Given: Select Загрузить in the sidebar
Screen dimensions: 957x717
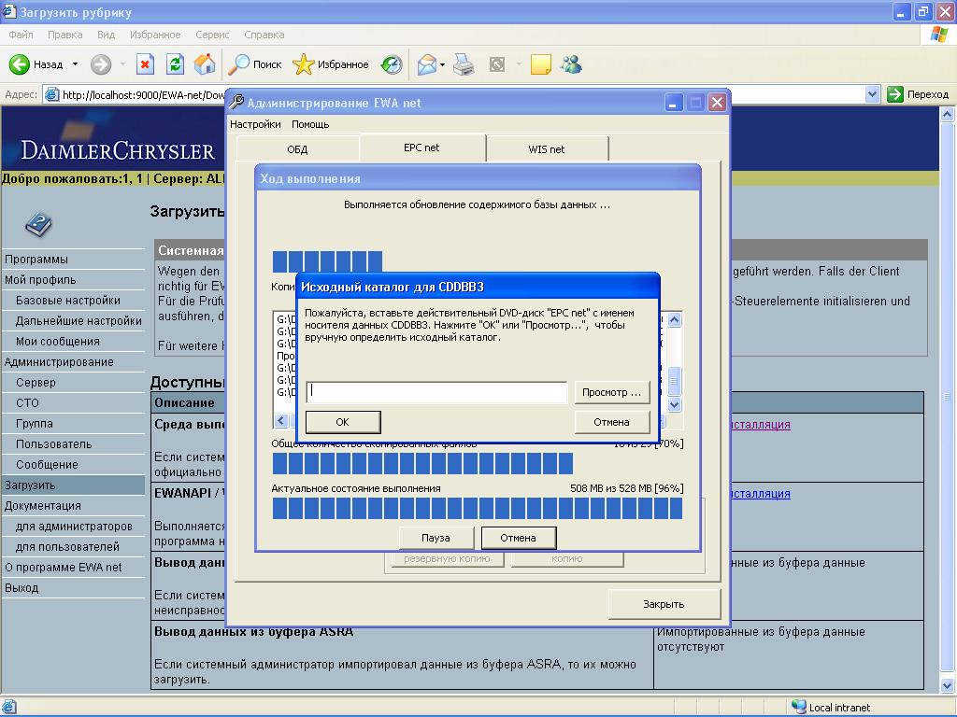Looking at the screenshot, I should coord(73,485).
